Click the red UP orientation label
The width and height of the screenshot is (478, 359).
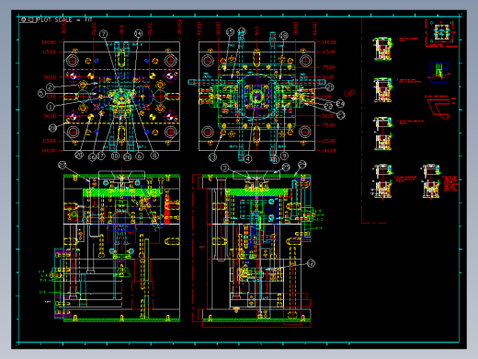point(349,94)
